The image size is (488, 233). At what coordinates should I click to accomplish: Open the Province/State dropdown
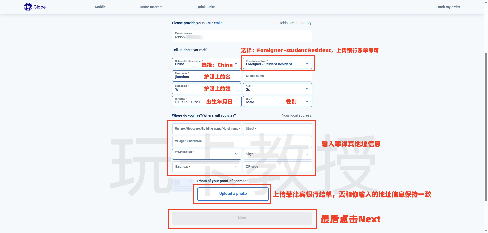tap(207, 154)
